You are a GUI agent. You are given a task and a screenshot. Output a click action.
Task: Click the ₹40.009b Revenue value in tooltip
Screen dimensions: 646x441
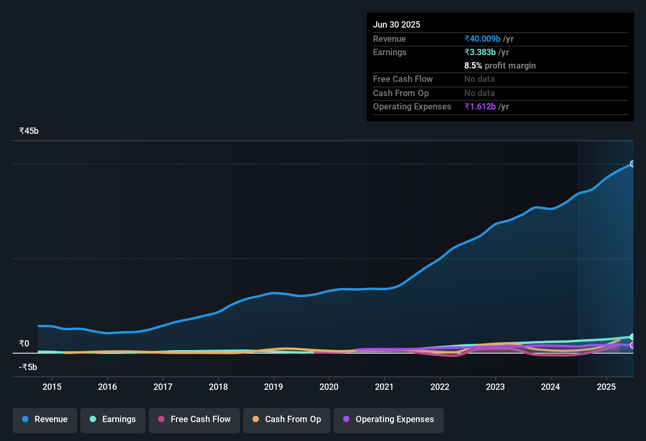(x=483, y=39)
